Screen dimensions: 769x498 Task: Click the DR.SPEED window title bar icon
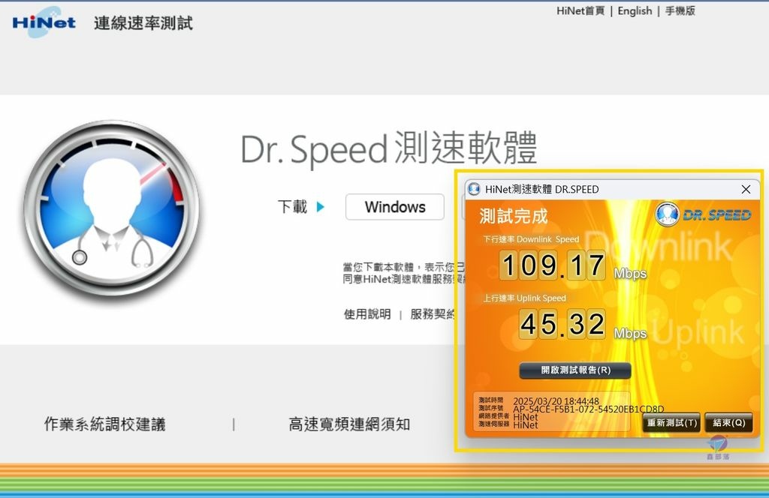point(474,189)
